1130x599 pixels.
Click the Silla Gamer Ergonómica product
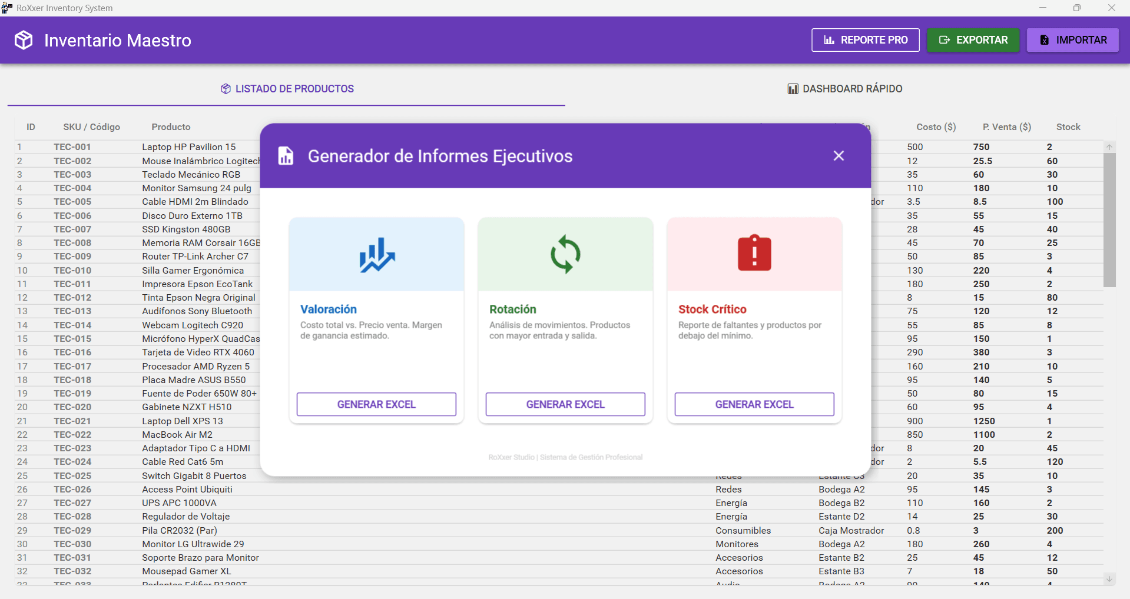[193, 271]
